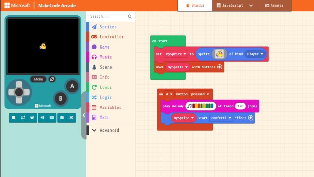Mute the simulator audio
Viewport: 314px width, 177px height.
tap(43, 118)
